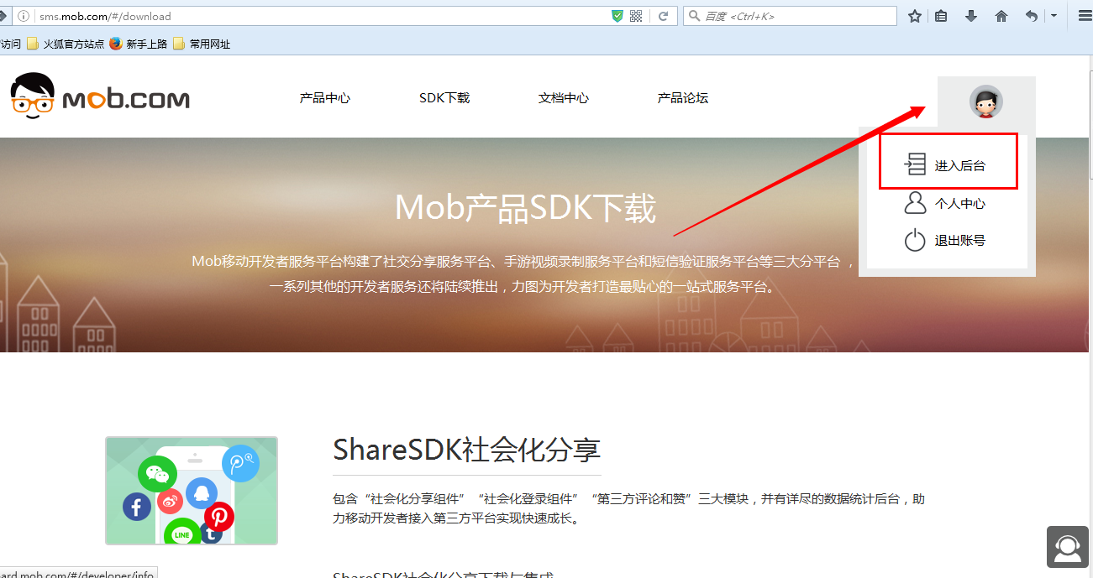Click the mob.com text logo

tap(126, 99)
